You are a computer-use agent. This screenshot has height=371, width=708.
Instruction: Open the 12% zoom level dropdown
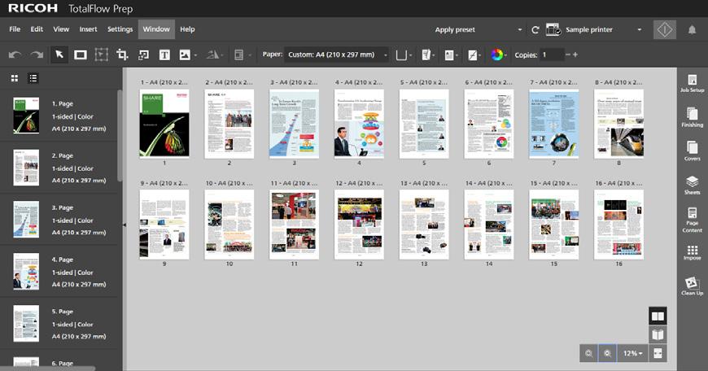632,353
